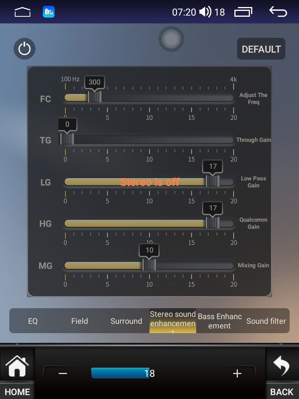Click the FC frequency slider handle at 300
The height and width of the screenshot is (399, 299).
[95, 97]
